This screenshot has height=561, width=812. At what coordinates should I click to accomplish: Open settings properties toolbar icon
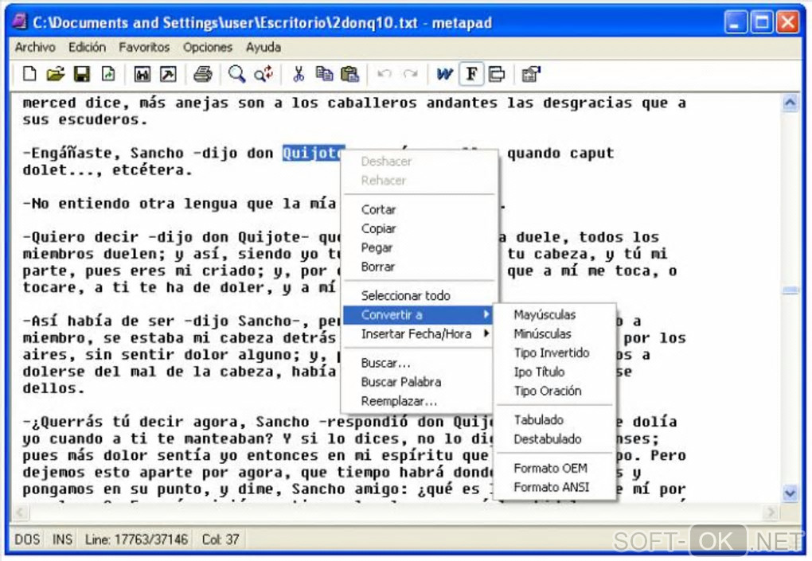coord(531,75)
